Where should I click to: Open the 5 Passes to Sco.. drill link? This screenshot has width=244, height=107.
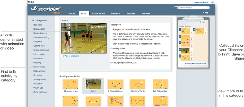115,91
